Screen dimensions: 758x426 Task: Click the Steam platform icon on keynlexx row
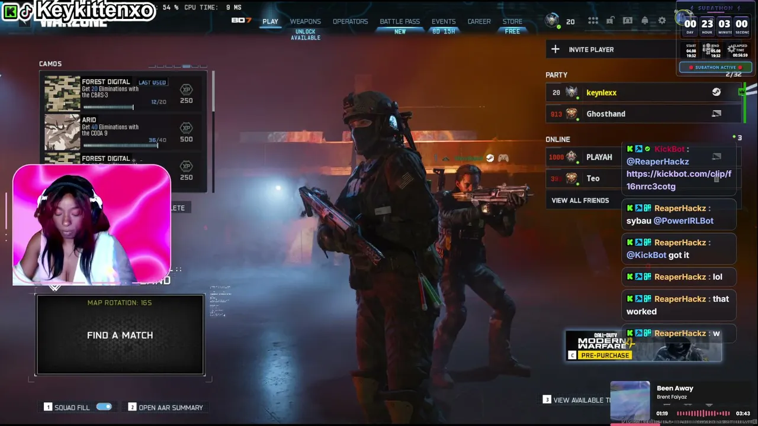[717, 92]
